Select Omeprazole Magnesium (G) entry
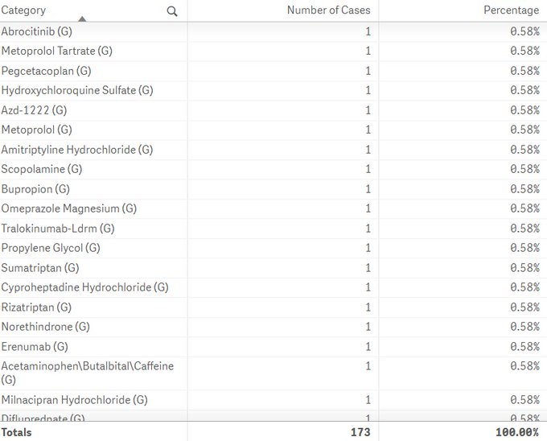This screenshot has height=441, width=547. point(68,208)
